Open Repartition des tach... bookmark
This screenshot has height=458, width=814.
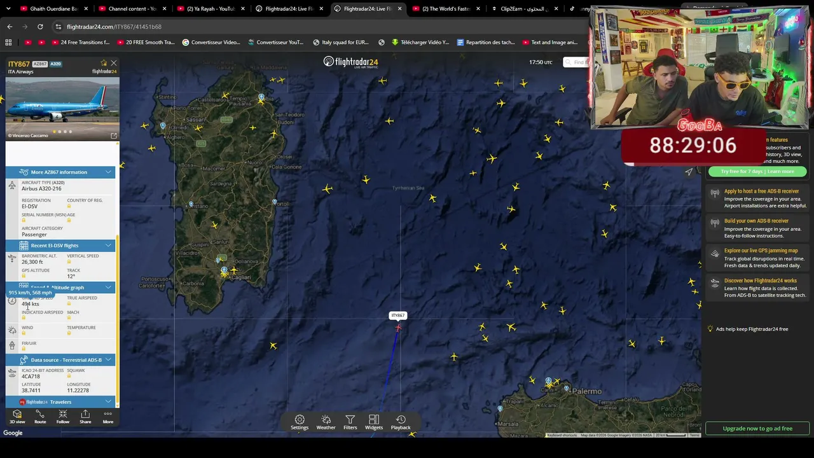point(485,43)
